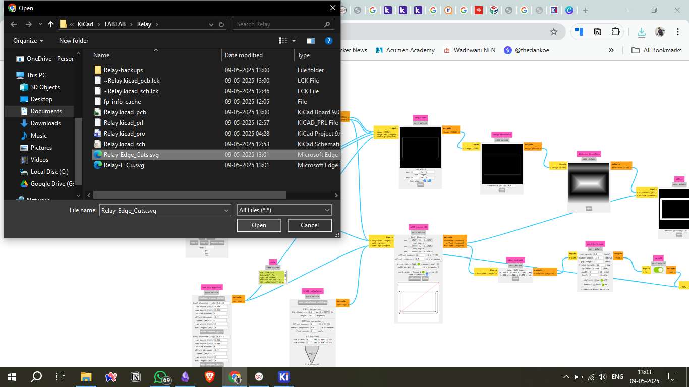Toggle the preview pane icon
689x387 pixels.
[x=310, y=41]
